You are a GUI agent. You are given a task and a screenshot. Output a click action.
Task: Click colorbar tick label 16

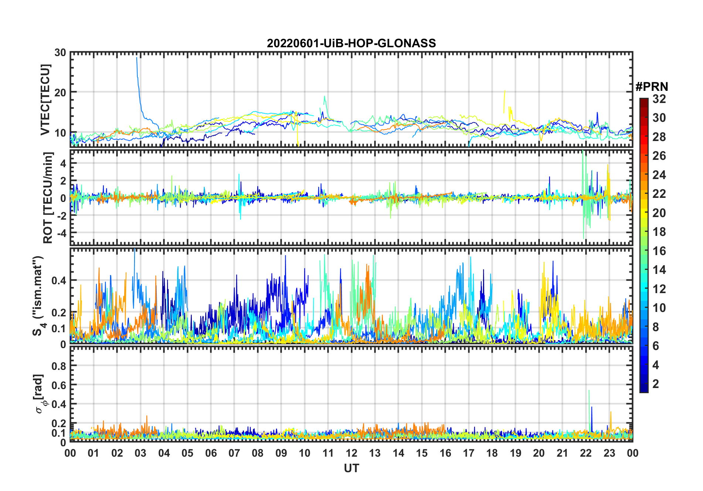659,251
